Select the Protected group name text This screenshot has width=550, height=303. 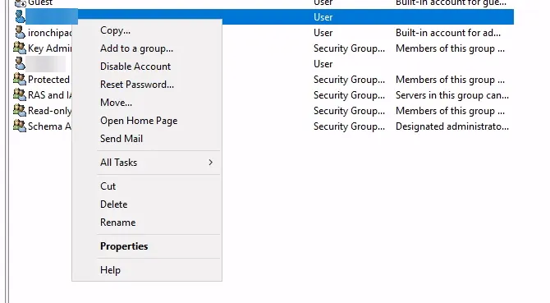[48, 80]
